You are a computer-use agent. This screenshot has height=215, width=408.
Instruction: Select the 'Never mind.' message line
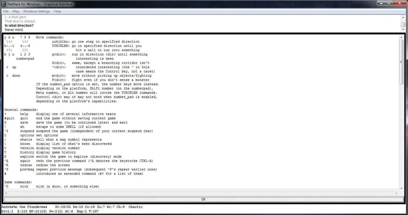tap(14, 30)
